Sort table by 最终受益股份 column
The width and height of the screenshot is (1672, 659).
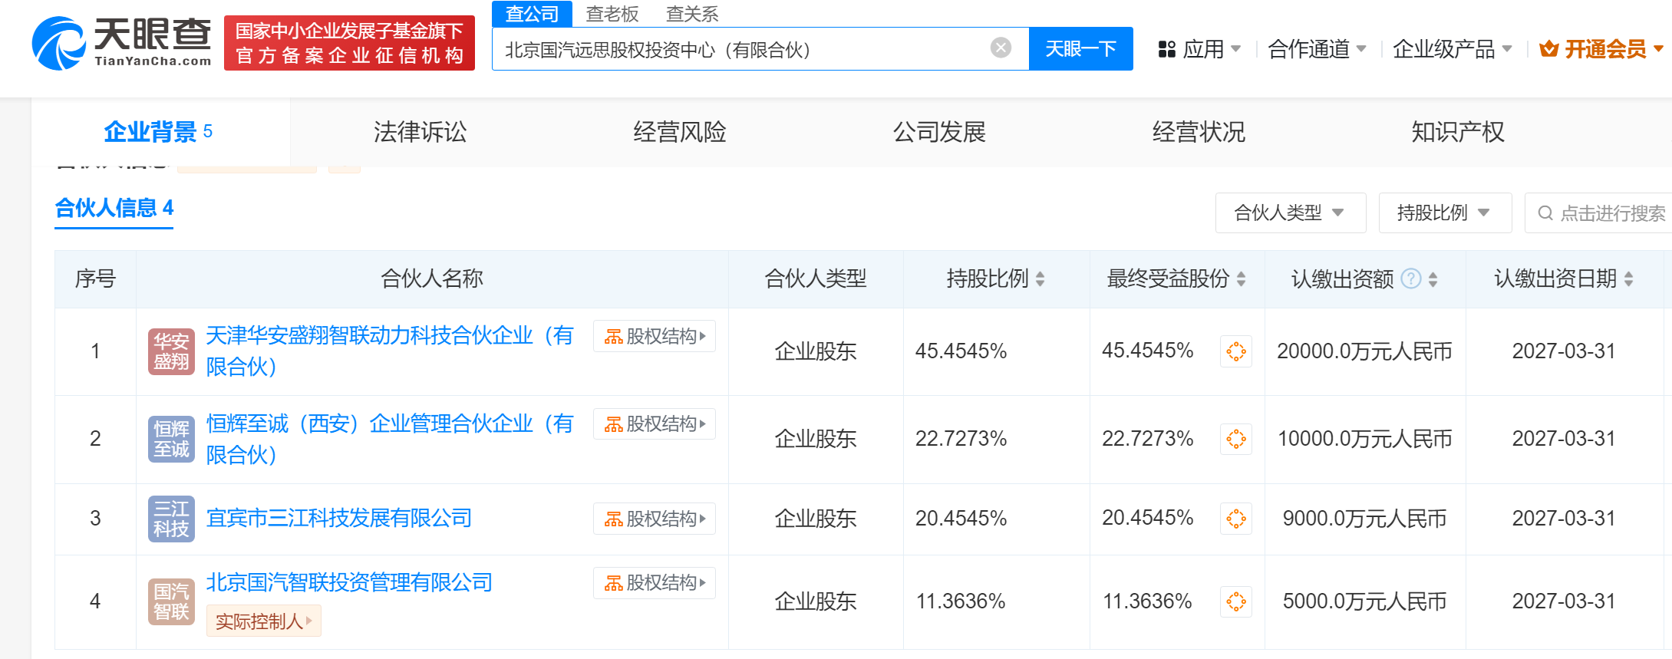click(1241, 279)
